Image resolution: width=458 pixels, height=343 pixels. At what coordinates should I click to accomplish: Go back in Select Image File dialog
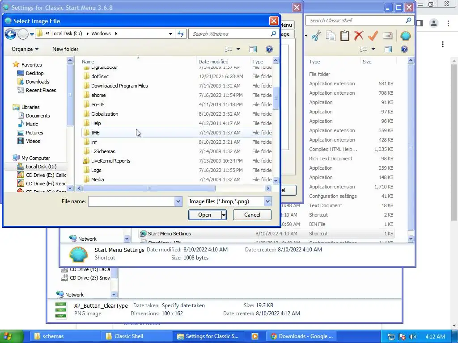point(11,34)
